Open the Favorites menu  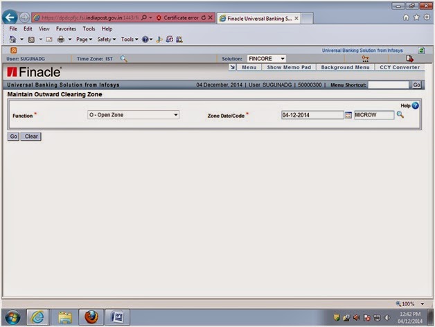66,29
